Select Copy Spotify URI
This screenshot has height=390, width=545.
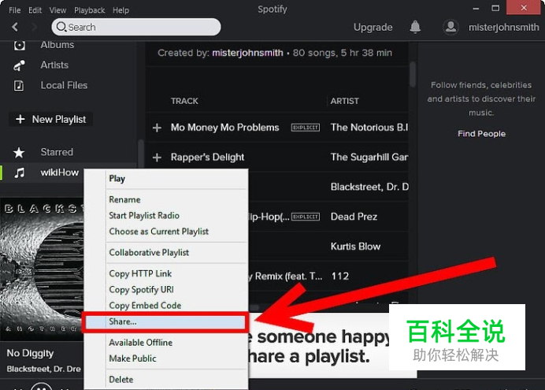(x=166, y=290)
